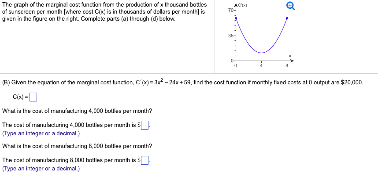Select the 8,000 bottles cost answer box
Screen dimensions: 378x177
point(146,160)
